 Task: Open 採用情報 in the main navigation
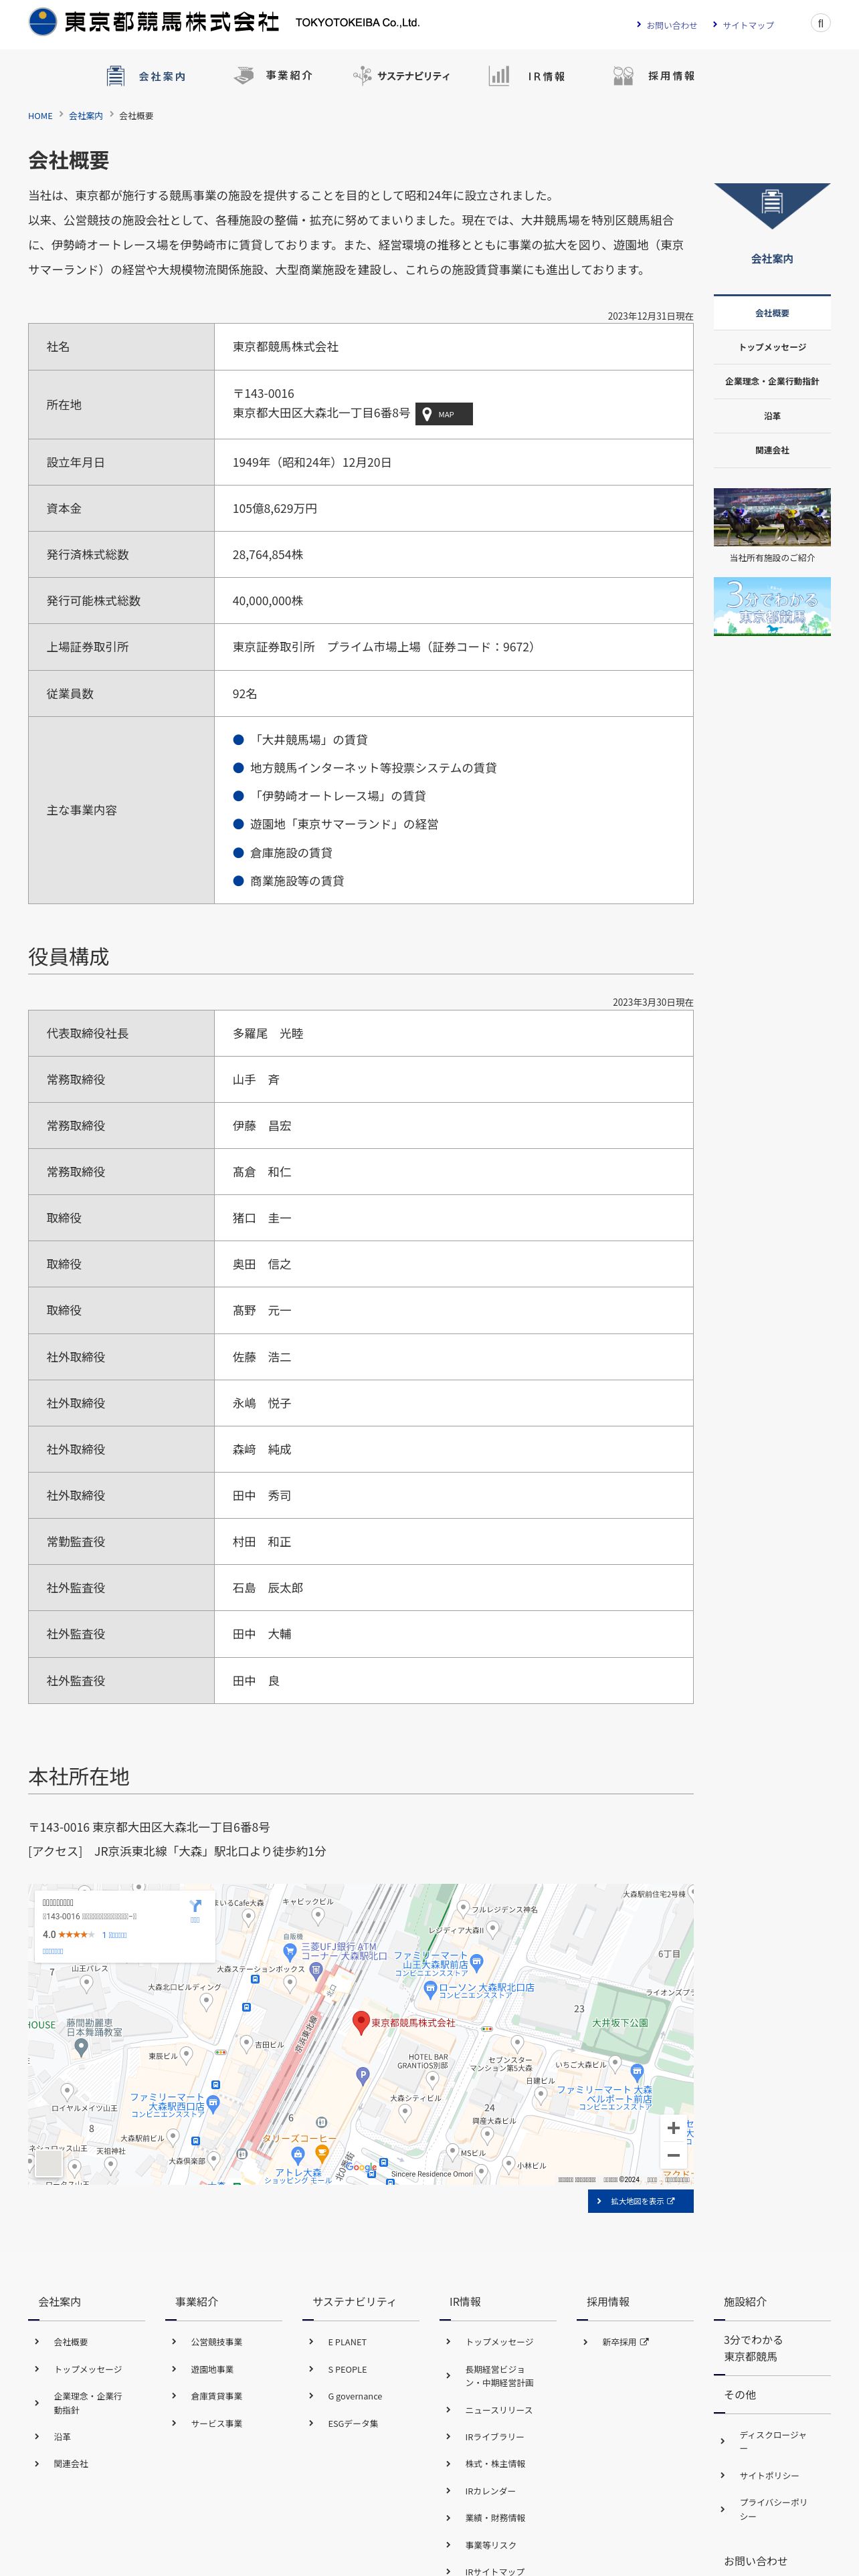pos(654,76)
